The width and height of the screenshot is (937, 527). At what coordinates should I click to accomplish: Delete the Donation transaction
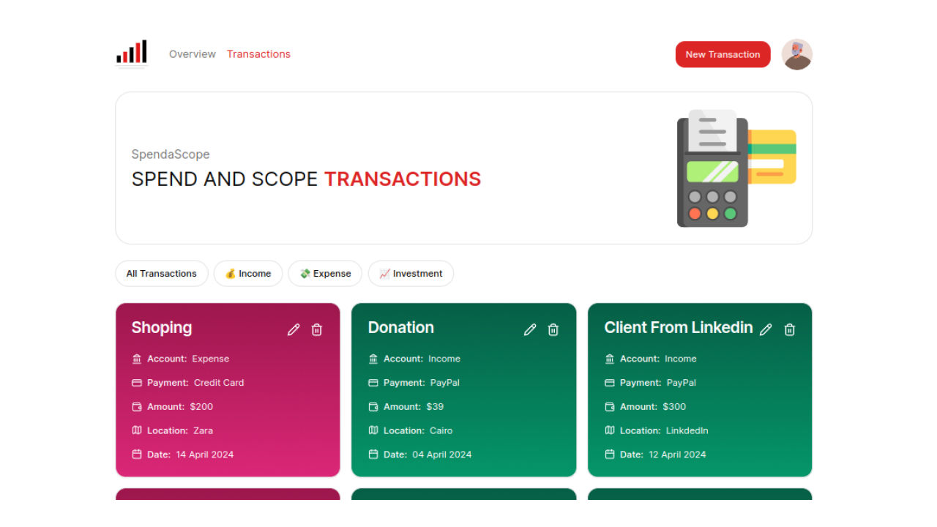point(553,329)
